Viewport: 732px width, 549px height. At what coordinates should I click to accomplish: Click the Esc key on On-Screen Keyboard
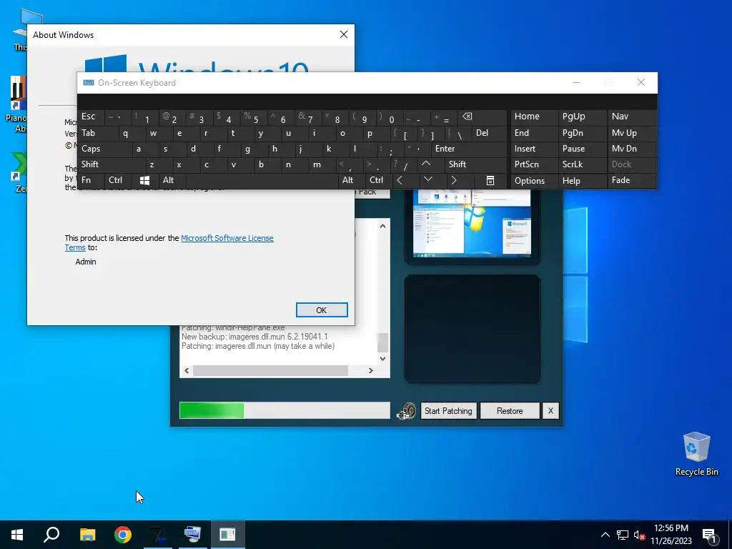(91, 117)
